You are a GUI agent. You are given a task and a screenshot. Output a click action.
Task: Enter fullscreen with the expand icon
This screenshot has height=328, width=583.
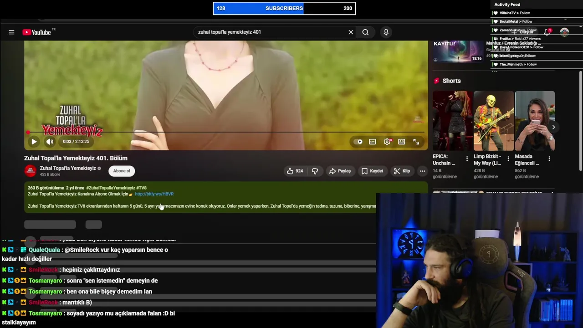pos(416,142)
